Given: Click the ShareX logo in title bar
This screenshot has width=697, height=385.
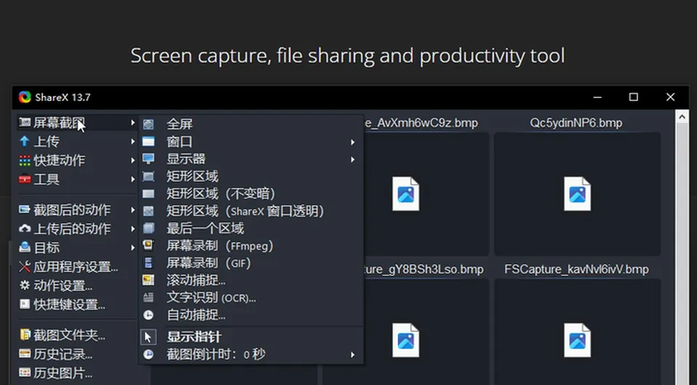Looking at the screenshot, I should pyautogui.click(x=25, y=97).
